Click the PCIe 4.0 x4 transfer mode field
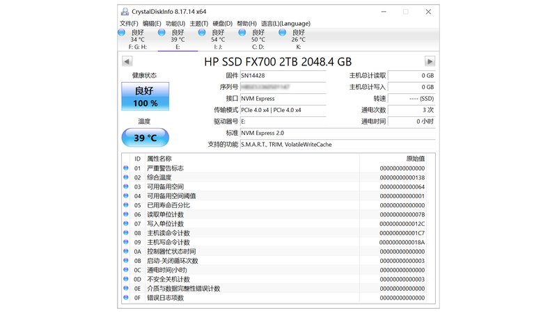This screenshot has height=313, width=557. tap(283, 110)
